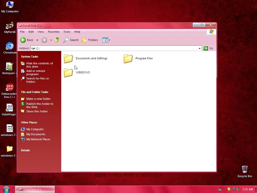Open My Computer in Other Places

35,129
